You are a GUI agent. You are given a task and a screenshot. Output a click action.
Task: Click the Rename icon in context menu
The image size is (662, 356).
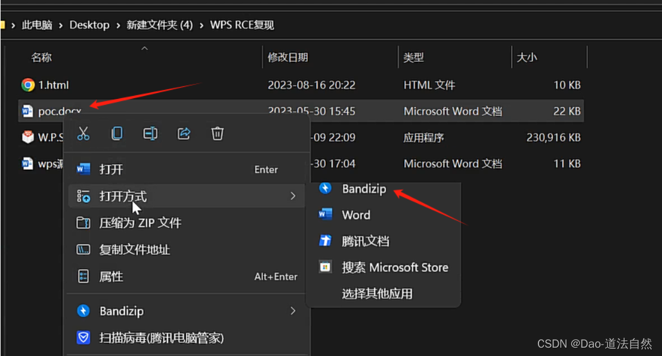(150, 133)
